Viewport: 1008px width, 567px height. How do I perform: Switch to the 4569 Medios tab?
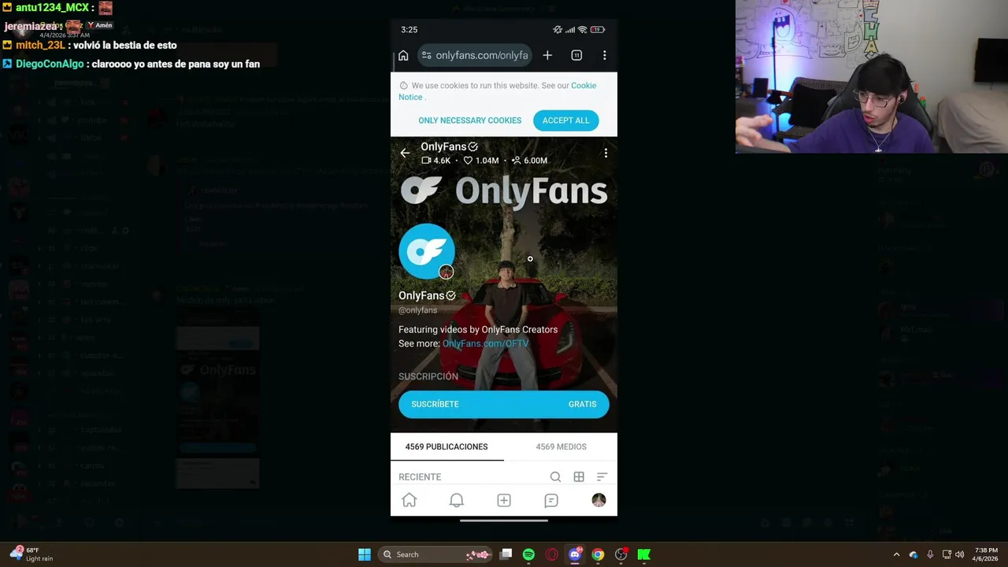pos(561,447)
